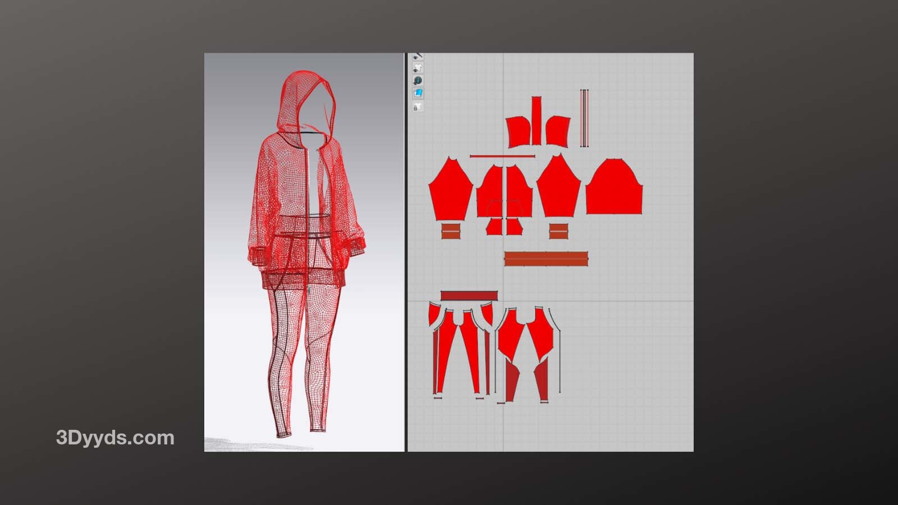Toggle the locked shirt pattern icon
Image resolution: width=898 pixels, height=505 pixels.
pyautogui.click(x=418, y=107)
